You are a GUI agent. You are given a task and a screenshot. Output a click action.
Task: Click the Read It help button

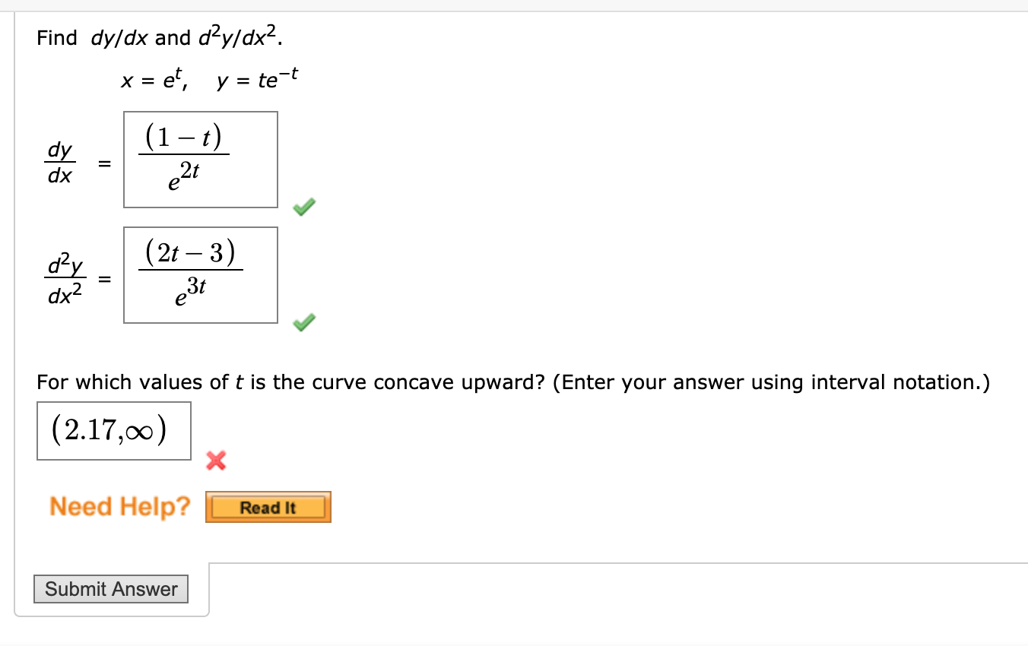pos(268,508)
